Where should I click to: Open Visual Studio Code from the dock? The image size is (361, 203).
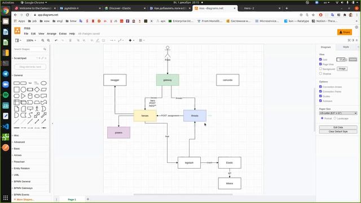coord(6,126)
